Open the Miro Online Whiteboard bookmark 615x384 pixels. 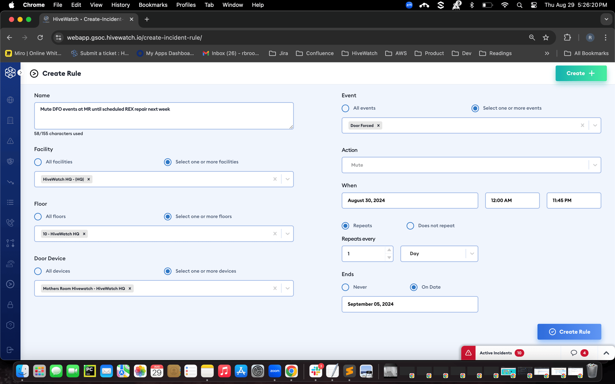point(33,53)
